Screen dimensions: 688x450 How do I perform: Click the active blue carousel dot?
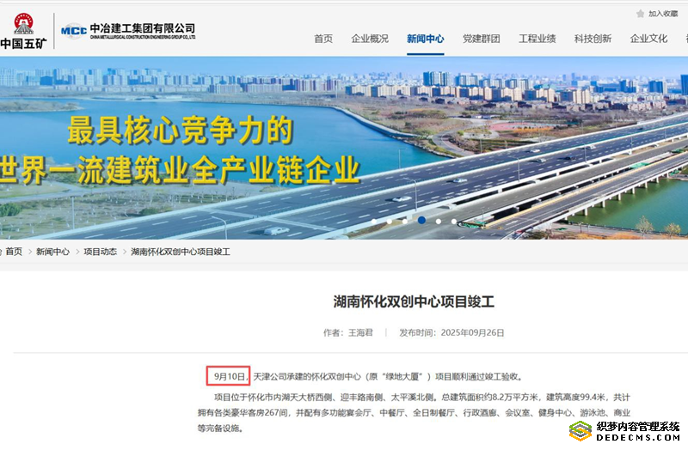click(x=421, y=221)
